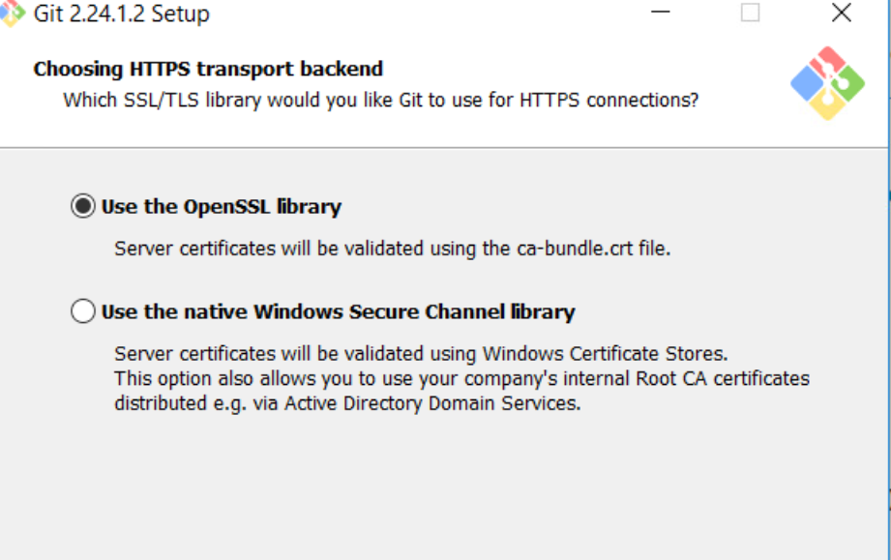Close the Git 2.24.1.2 Setup window
This screenshot has width=891, height=560.
pos(842,14)
